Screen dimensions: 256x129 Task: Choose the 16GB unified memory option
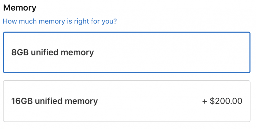(126, 101)
